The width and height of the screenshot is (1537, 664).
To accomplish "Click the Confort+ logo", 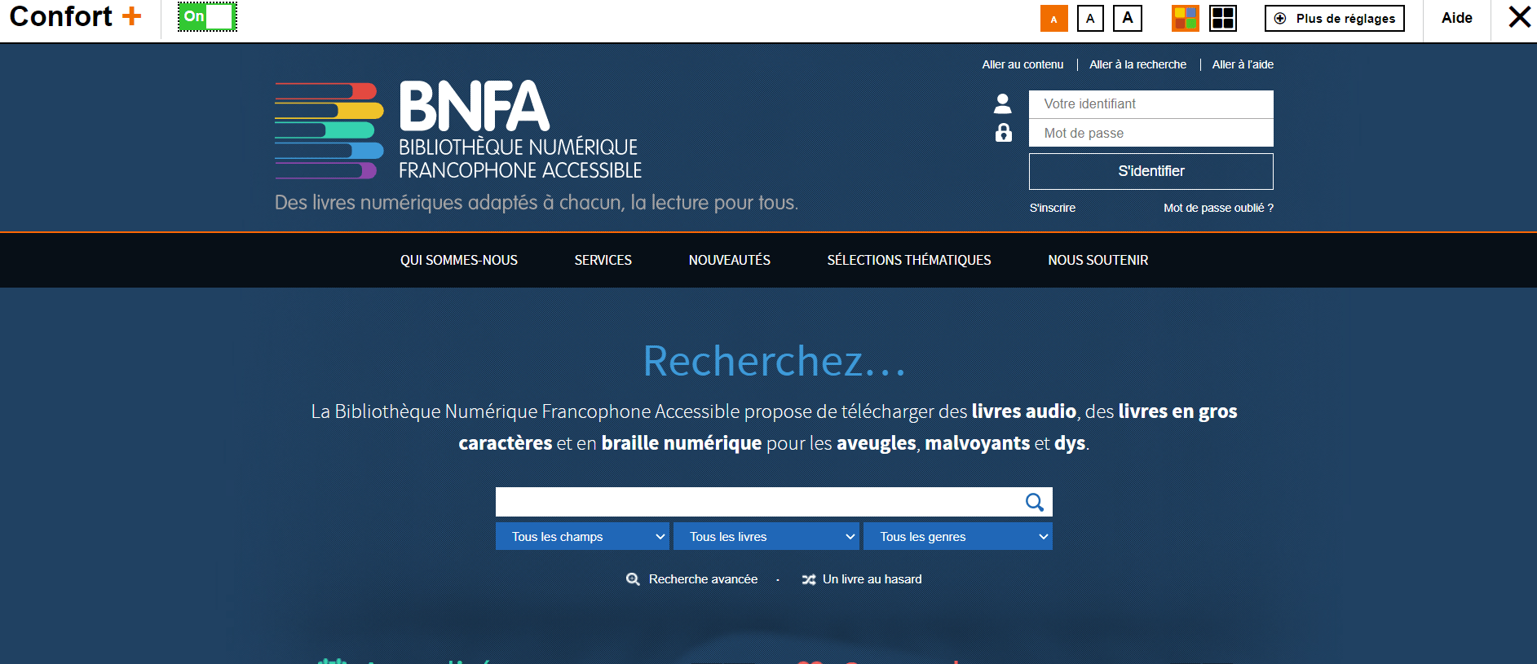I will click(x=76, y=16).
